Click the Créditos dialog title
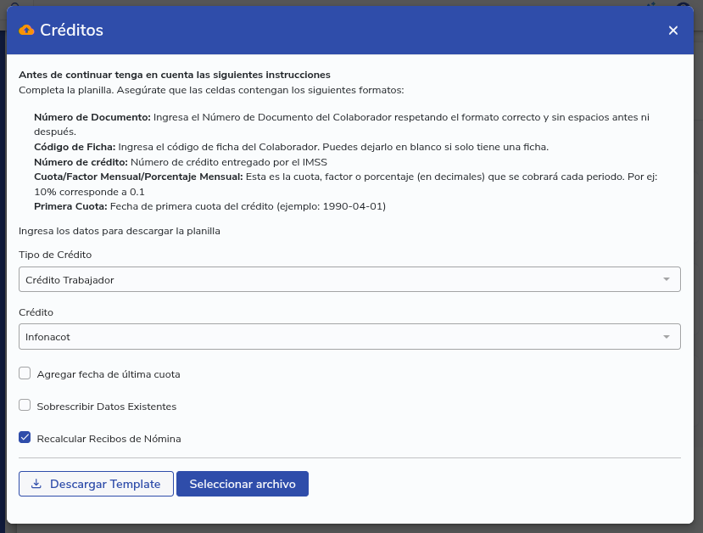This screenshot has height=533, width=703. tap(71, 31)
